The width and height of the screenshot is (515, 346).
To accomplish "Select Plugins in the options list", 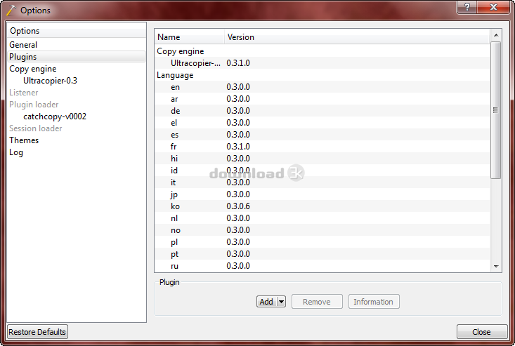I will pyautogui.click(x=23, y=57).
